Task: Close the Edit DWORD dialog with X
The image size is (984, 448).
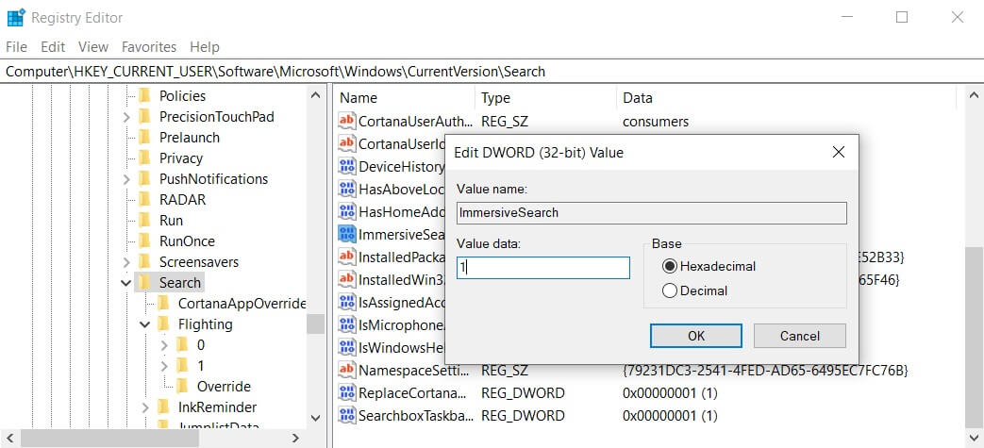Action: (x=838, y=152)
